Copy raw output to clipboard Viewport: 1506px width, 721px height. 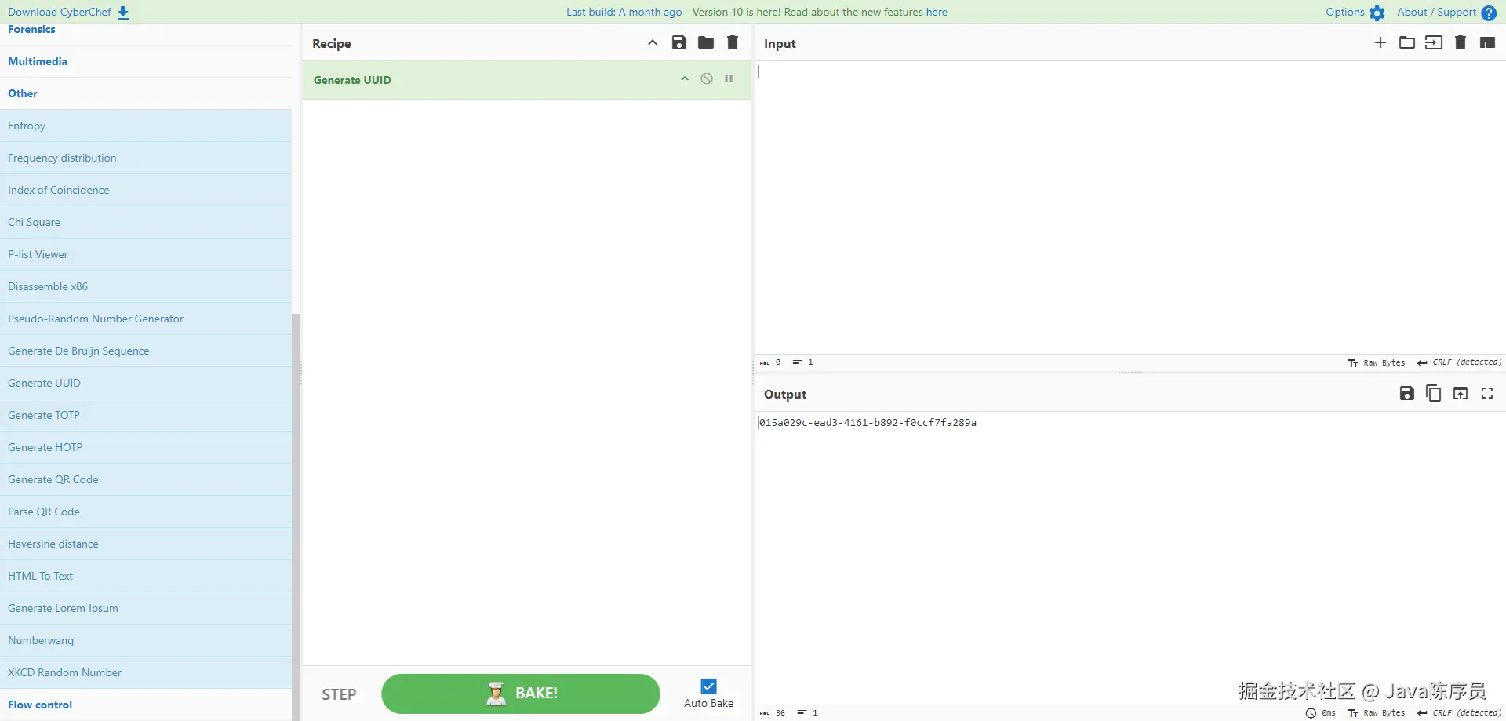(x=1433, y=394)
